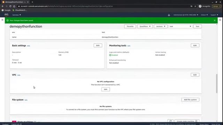
Task: Click the browser home icon
Action: [x=14, y=6]
